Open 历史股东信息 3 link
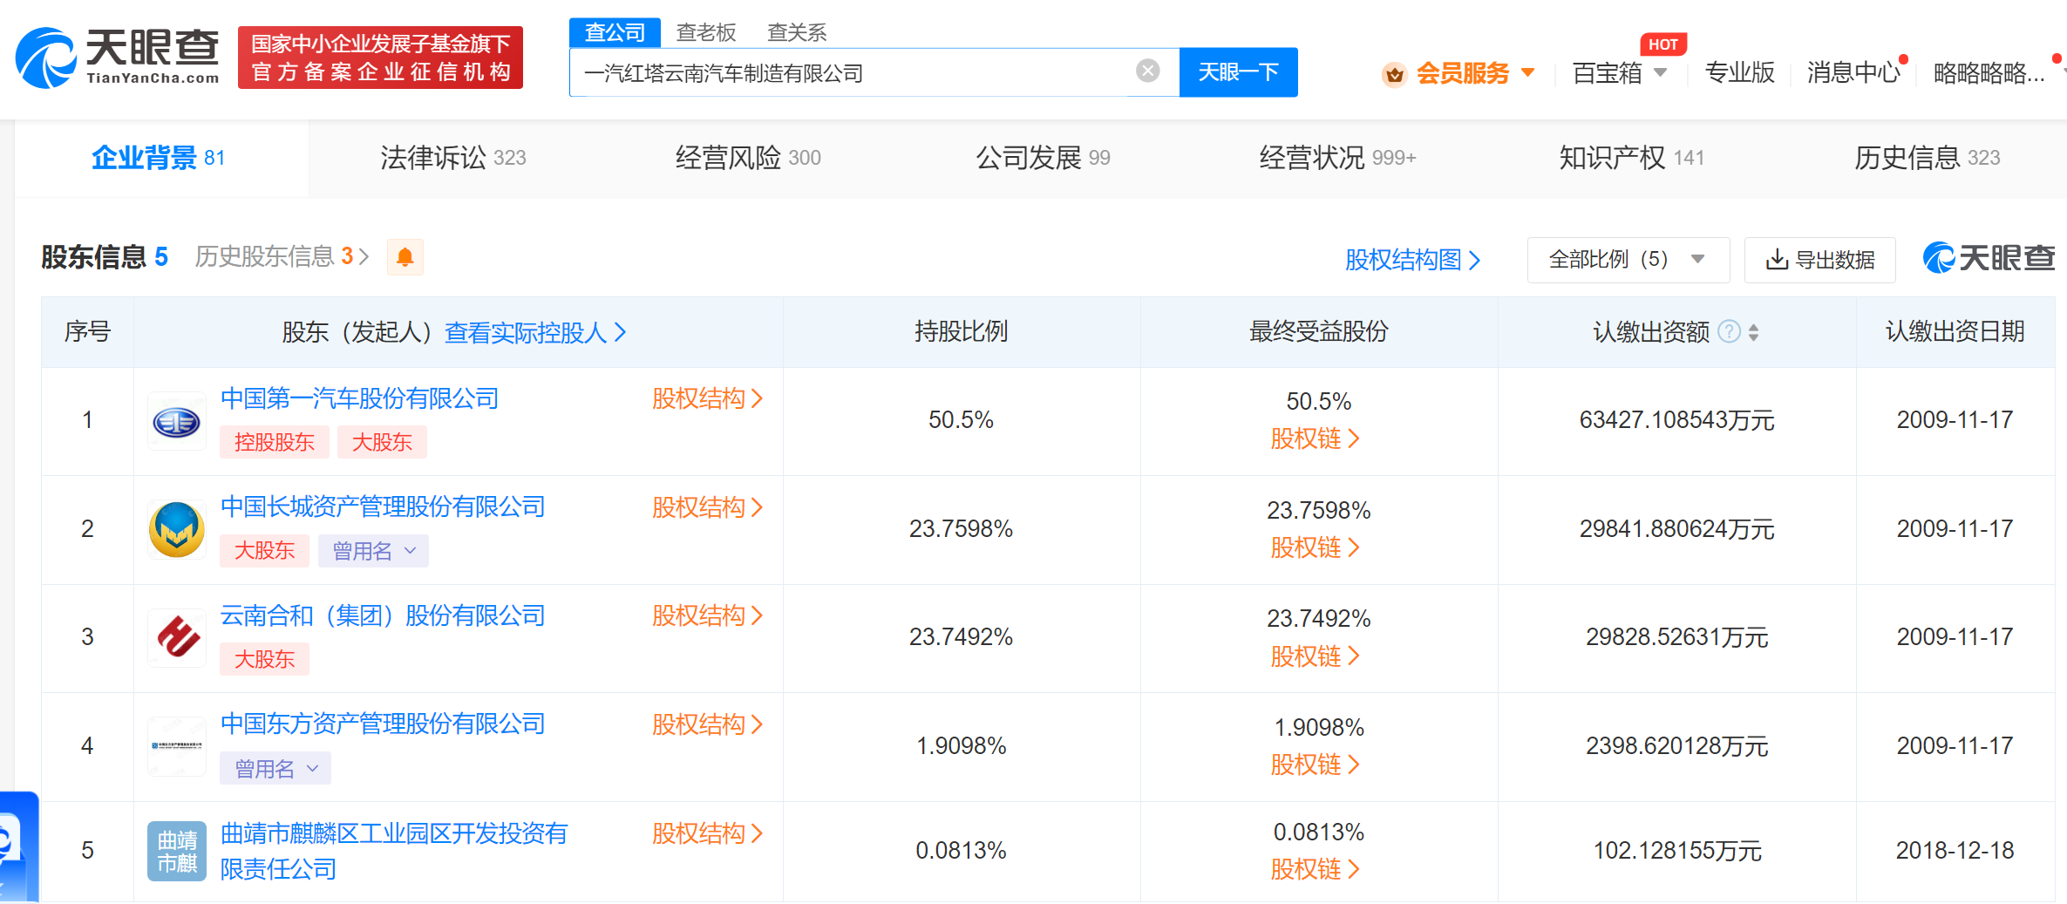Image resolution: width=2067 pixels, height=904 pixels. (x=282, y=256)
